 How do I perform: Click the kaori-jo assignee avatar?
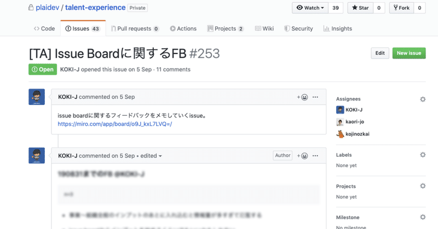340,122
